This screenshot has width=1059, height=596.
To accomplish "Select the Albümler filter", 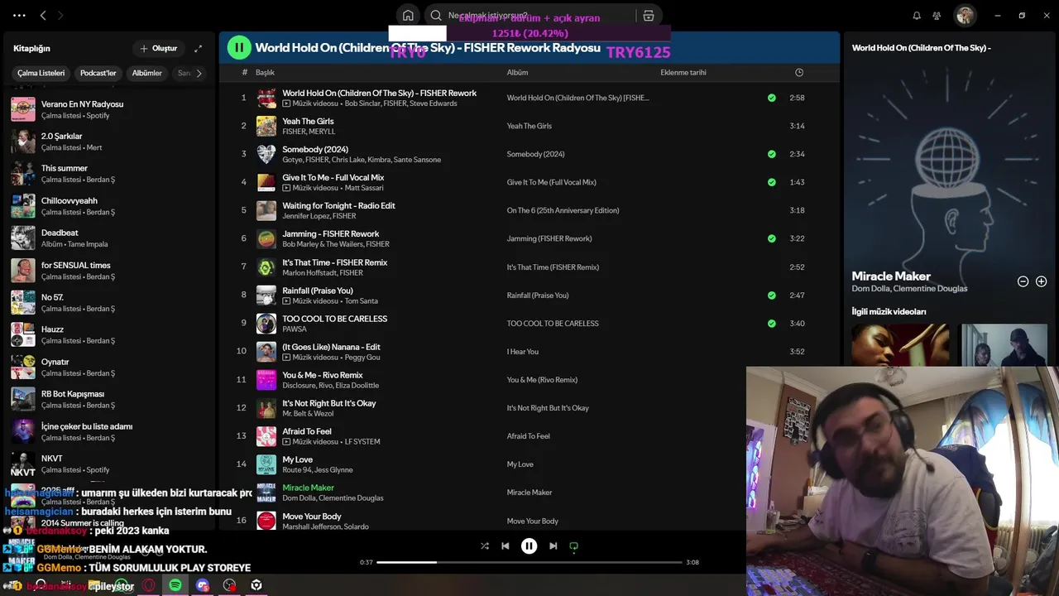I will tap(147, 73).
